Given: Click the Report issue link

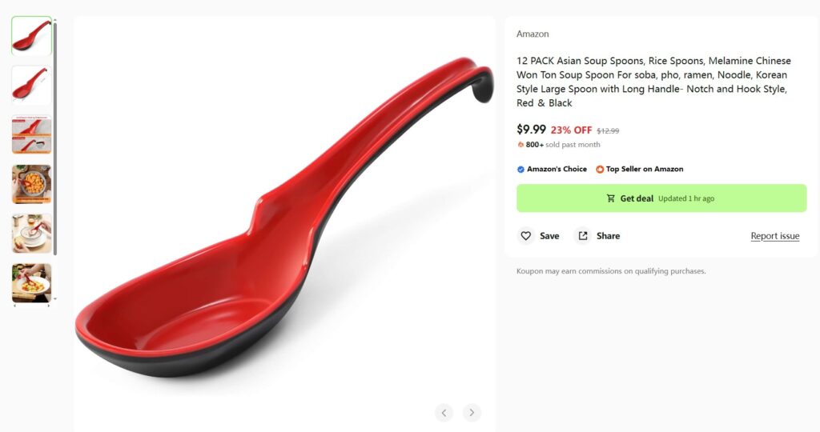Looking at the screenshot, I should click(x=775, y=236).
